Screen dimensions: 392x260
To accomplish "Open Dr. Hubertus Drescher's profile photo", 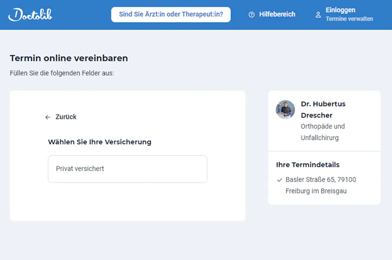I will coord(285,110).
